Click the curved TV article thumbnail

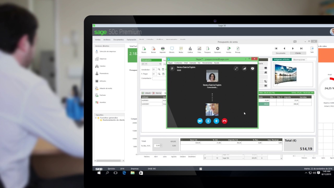(285, 75)
